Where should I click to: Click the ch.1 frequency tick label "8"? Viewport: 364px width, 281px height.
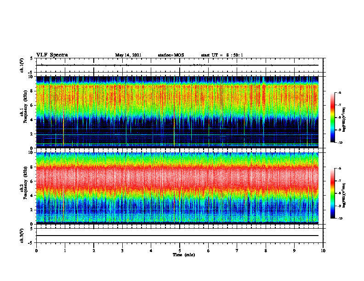tap(32, 91)
